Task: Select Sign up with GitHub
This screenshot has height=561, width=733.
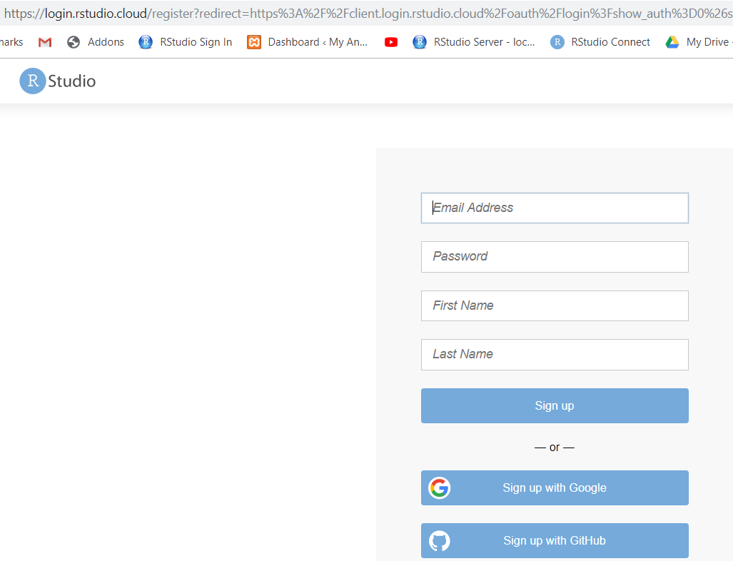Action: point(555,540)
